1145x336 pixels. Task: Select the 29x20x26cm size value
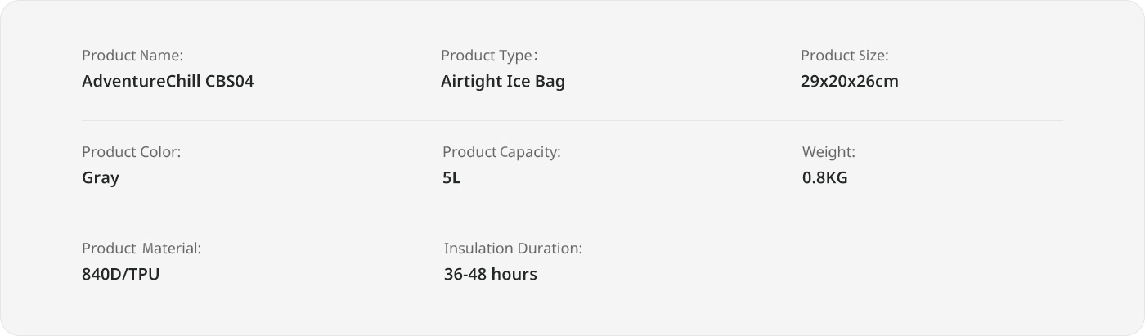850,82
